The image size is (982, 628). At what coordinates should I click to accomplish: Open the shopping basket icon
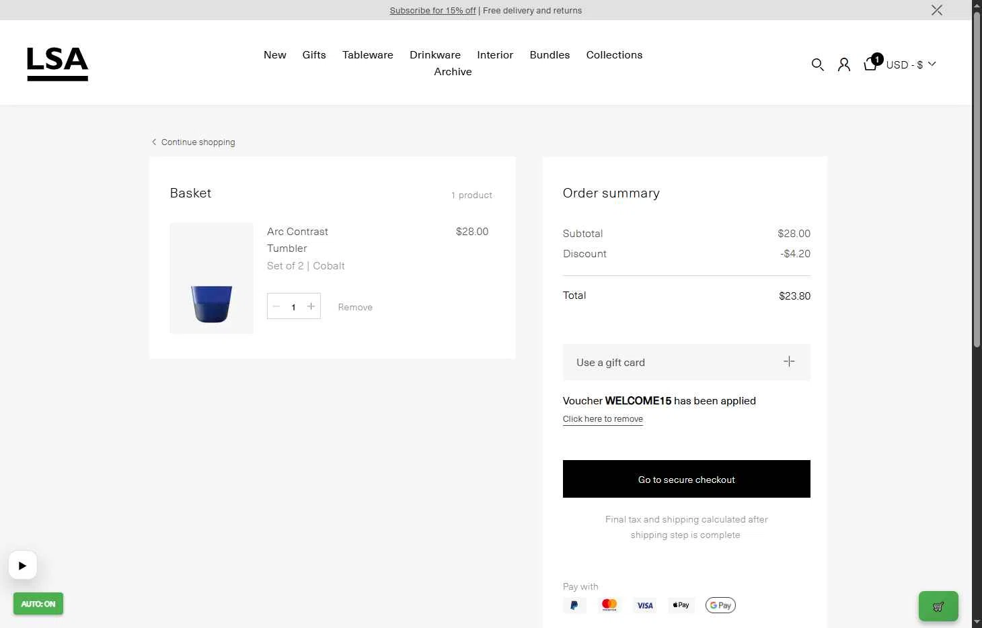pos(870,64)
